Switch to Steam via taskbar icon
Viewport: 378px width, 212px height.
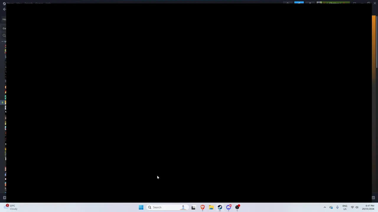[x=220, y=207]
